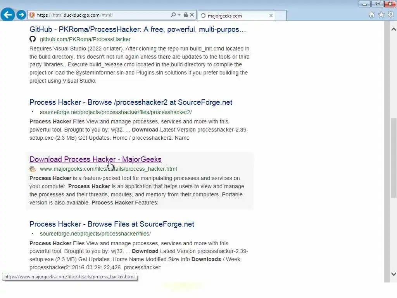Screen dimensions: 397x298
Task: Click the GitHub octocat favicon
Action: 33,39
